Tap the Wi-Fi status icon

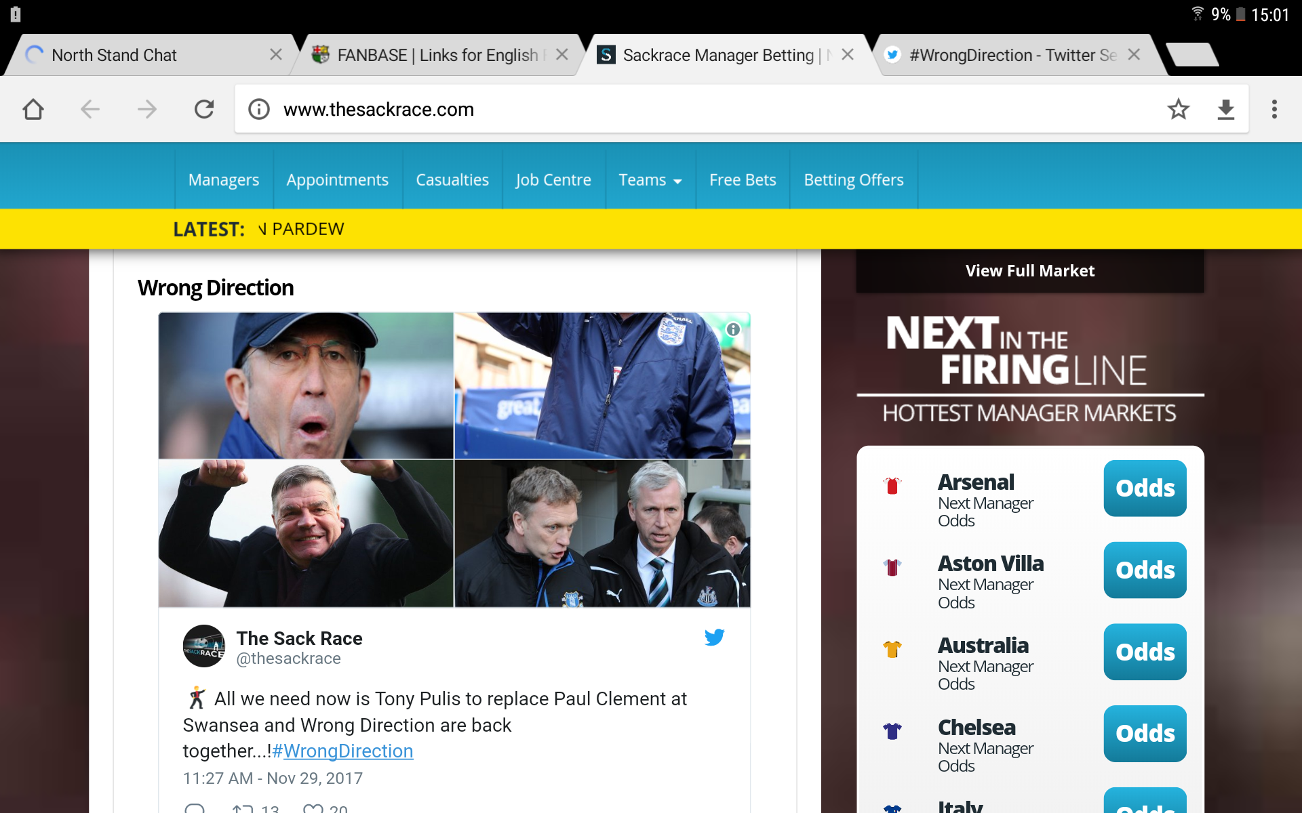click(1198, 14)
